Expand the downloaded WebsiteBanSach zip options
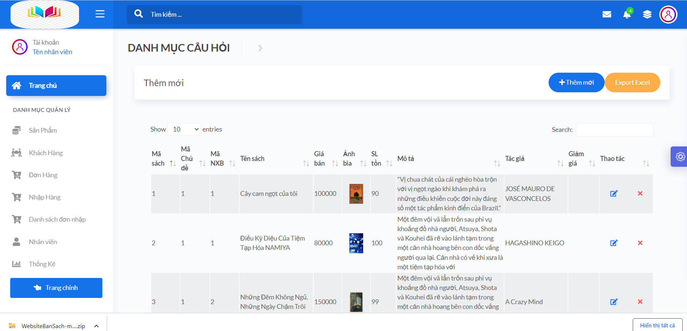The image size is (687, 331). click(97, 326)
